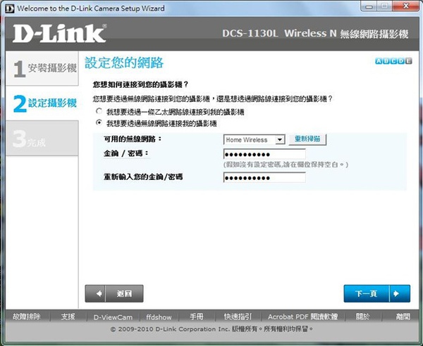This screenshot has height=346, width=423.
Task: Click the 2009-2010 D-Link copyright text
Action: pos(211,329)
